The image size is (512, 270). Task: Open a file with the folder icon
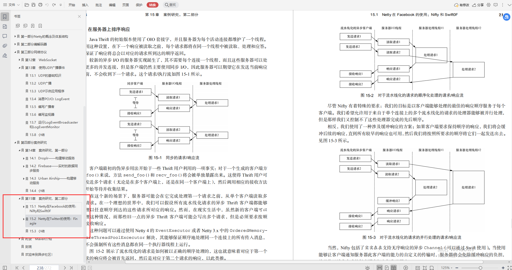tap(27, 5)
